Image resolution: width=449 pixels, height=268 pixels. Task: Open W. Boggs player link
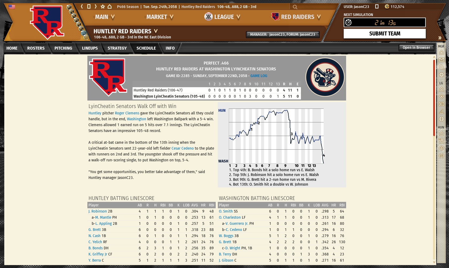click(226, 236)
